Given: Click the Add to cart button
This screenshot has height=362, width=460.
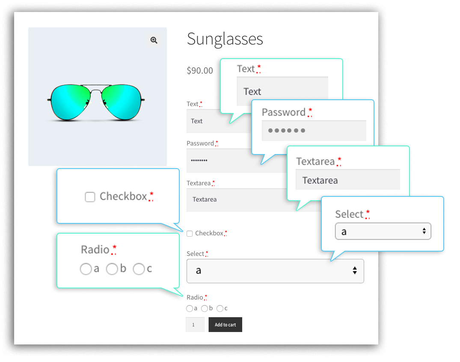Looking at the screenshot, I should 226,325.
